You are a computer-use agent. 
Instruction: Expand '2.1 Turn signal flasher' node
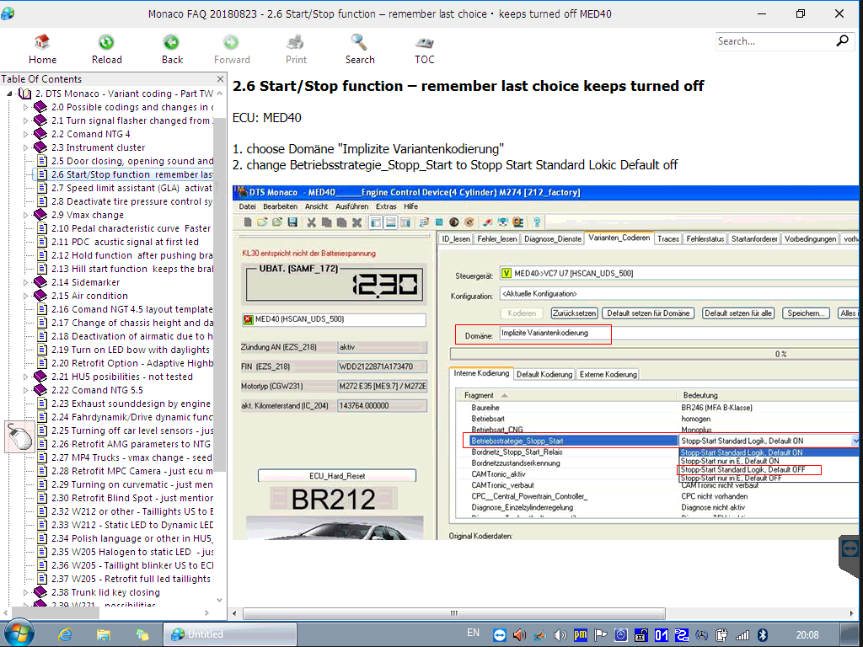[x=25, y=120]
